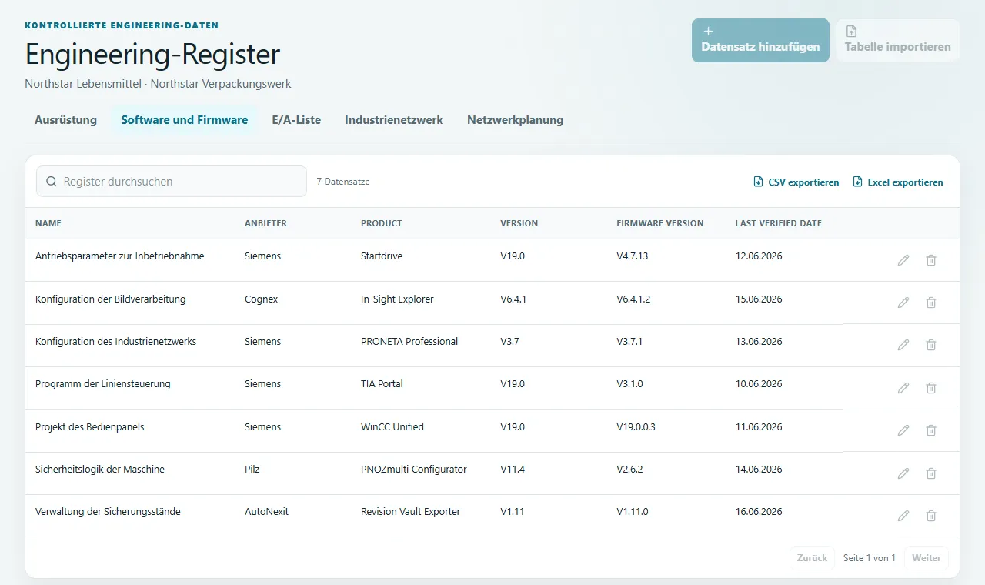The height and width of the screenshot is (585, 985).
Task: Select the PNOZmulti Configurator cell
Action: (x=414, y=470)
